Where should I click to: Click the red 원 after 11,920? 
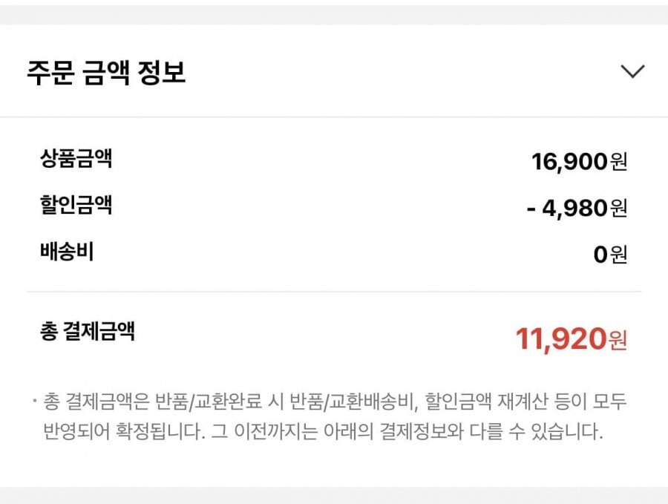tap(618, 341)
